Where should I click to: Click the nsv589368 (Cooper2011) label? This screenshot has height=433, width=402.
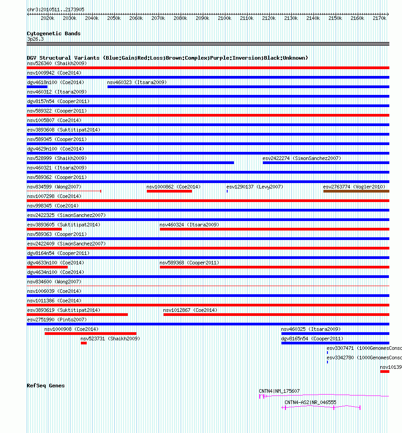(x=189, y=263)
